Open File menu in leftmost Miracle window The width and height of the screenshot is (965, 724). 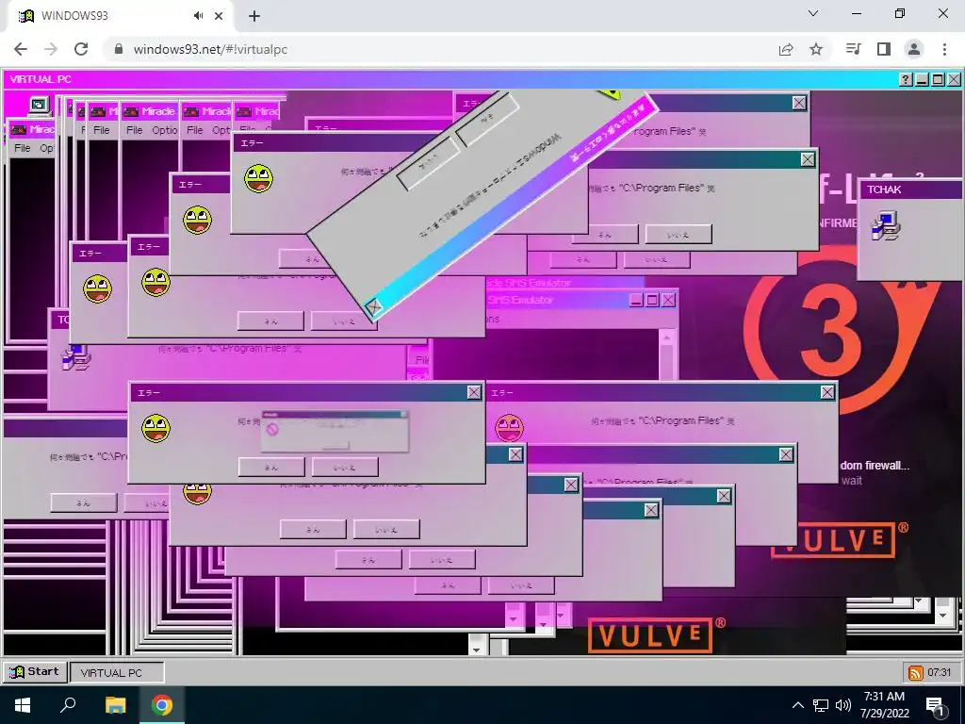[x=23, y=148]
